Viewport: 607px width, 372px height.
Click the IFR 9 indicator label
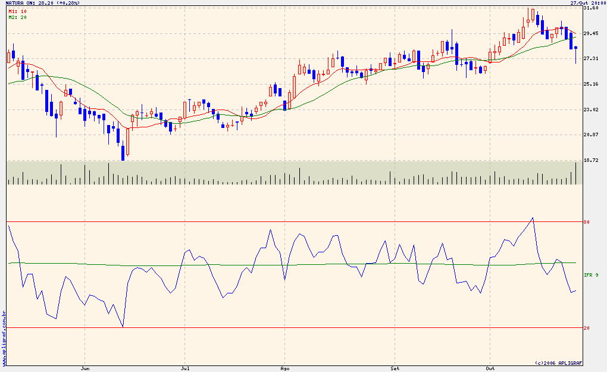(x=591, y=275)
